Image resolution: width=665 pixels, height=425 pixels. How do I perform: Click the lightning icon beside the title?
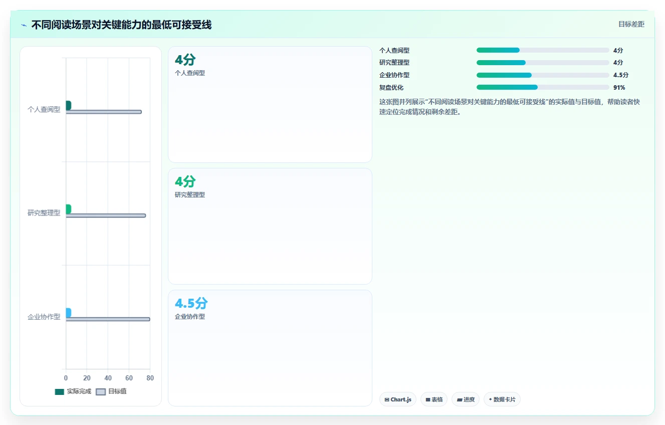click(24, 25)
